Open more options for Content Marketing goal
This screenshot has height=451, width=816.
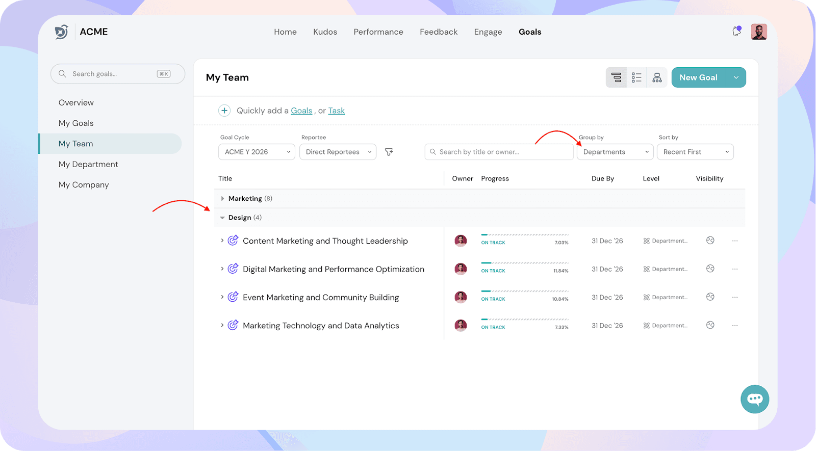click(x=735, y=241)
